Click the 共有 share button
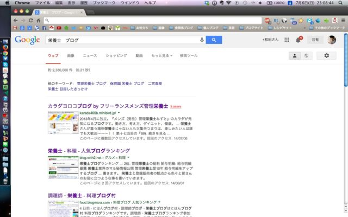 tap(315, 40)
